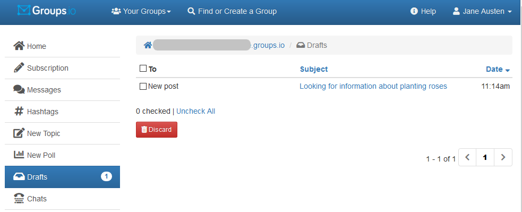Open Find or Create a Group
The height and width of the screenshot is (212, 522).
232,11
